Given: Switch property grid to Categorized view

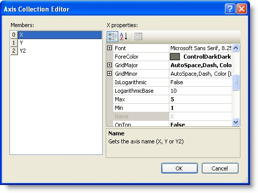Looking at the screenshot, I should pyautogui.click(x=112, y=37).
